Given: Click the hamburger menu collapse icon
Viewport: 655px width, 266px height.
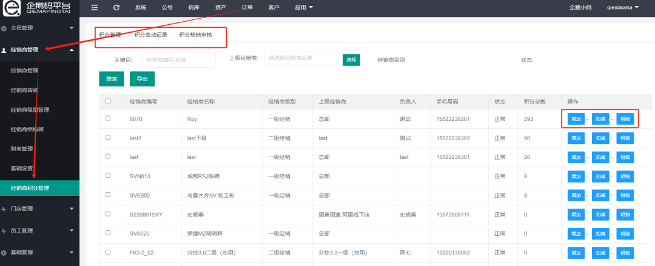Looking at the screenshot, I should pos(95,7).
